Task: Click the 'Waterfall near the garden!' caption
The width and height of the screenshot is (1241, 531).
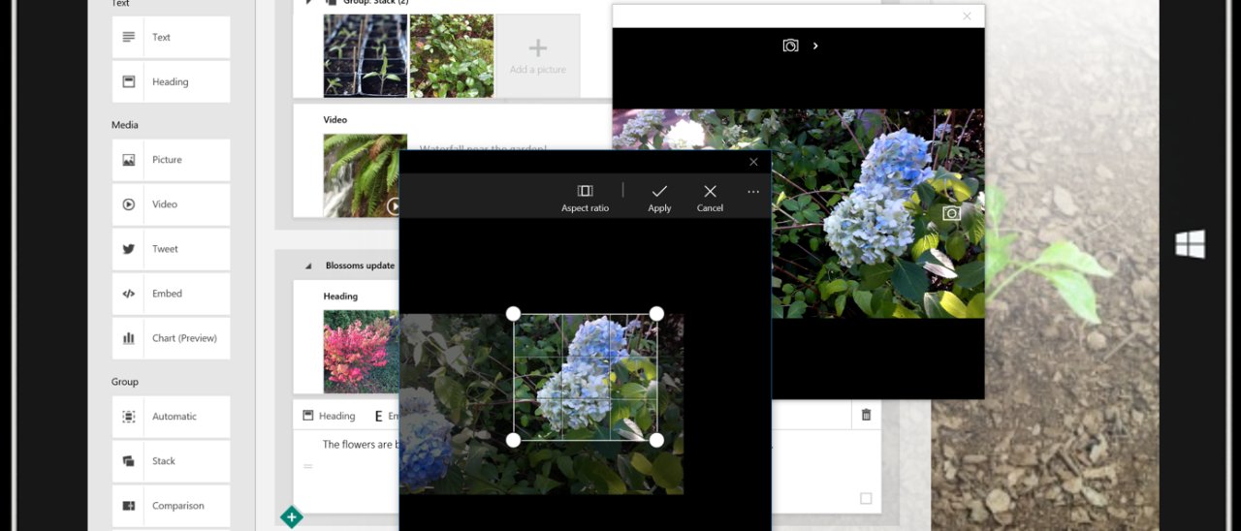Action: [483, 146]
